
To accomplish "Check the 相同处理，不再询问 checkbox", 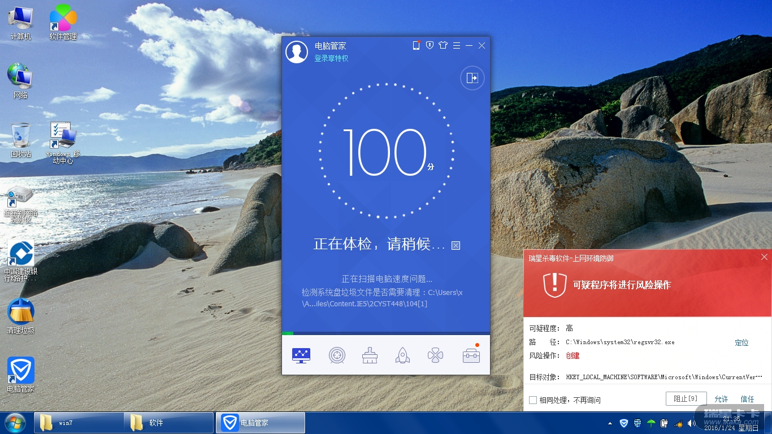I will point(533,400).
